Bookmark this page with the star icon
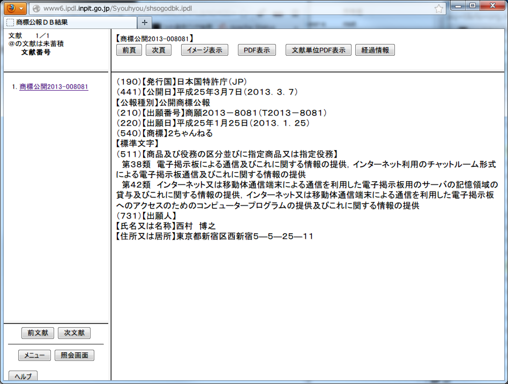 pos(439,9)
